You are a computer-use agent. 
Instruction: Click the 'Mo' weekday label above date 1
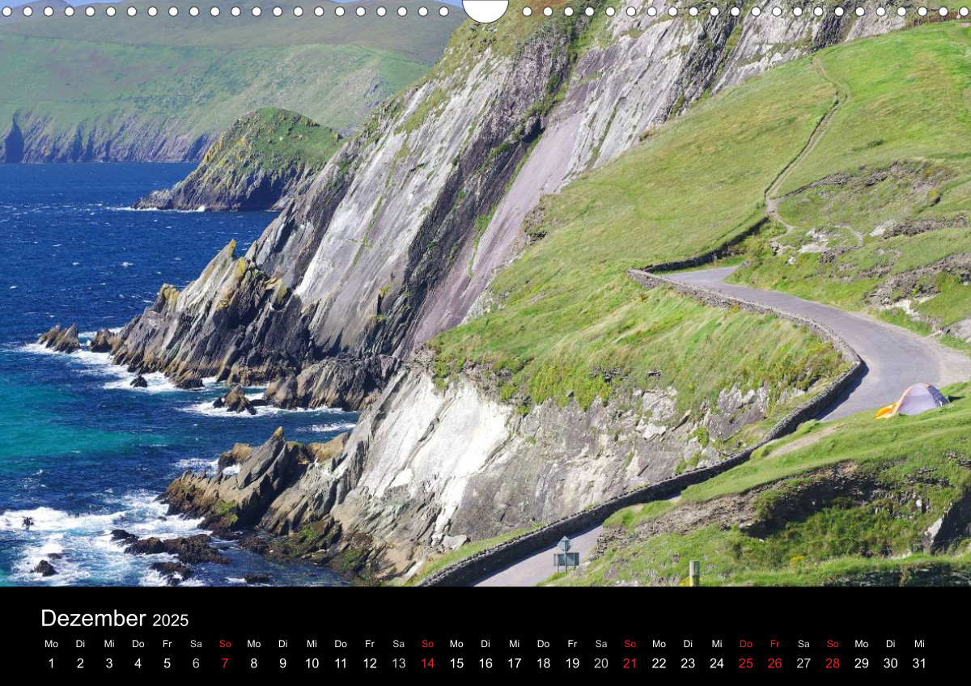(51, 644)
